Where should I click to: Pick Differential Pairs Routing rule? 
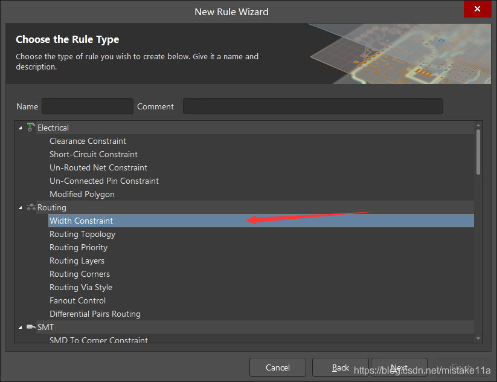coord(95,314)
